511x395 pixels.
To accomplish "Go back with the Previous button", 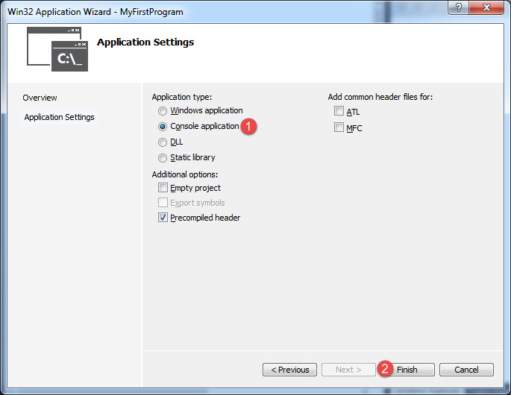I will (x=289, y=370).
